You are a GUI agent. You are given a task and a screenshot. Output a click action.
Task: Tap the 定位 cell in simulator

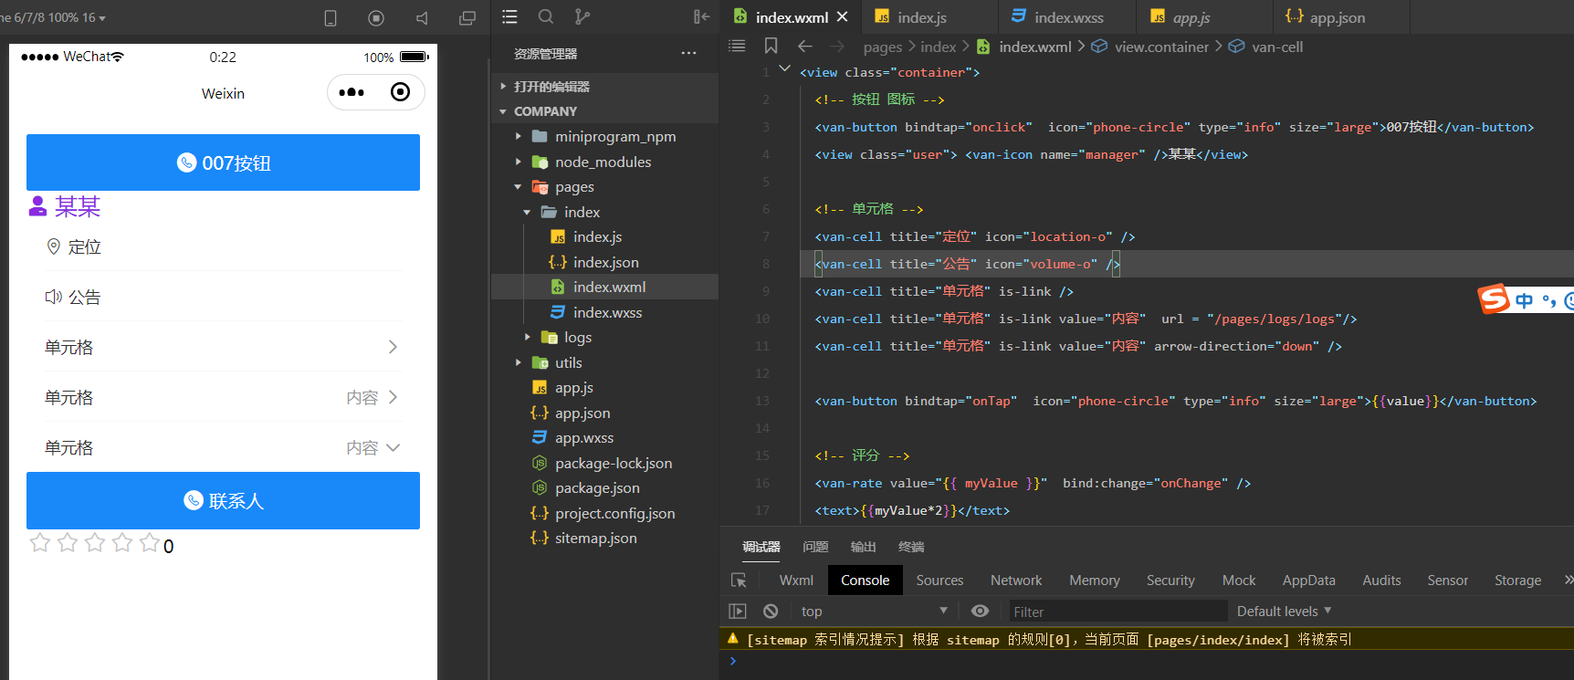(x=223, y=246)
